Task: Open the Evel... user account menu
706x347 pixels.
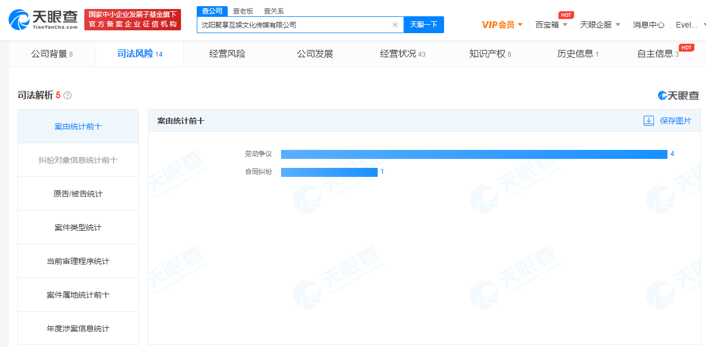Action: 690,25
